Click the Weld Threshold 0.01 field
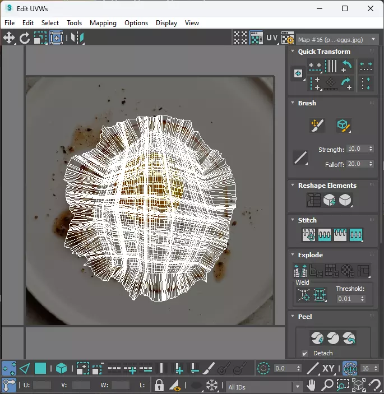Screen dimensions: 384x394 click(x=348, y=299)
